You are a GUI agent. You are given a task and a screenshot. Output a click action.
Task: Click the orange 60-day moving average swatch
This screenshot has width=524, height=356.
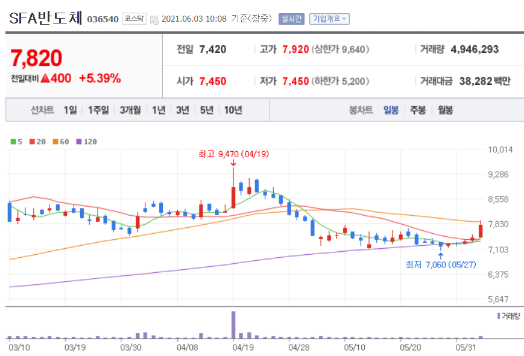point(55,142)
